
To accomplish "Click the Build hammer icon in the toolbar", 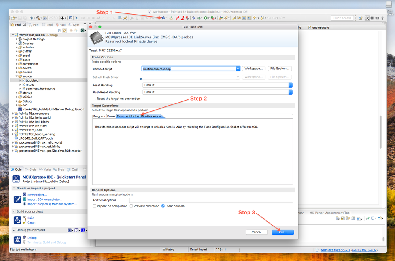I will pyautogui.click(x=38, y=18).
